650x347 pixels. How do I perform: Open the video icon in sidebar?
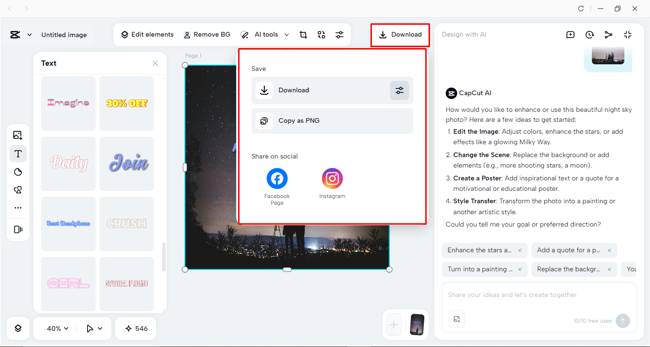click(18, 229)
